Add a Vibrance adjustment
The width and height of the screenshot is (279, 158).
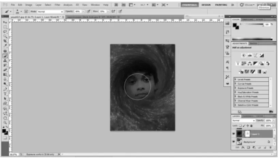tap(238, 63)
